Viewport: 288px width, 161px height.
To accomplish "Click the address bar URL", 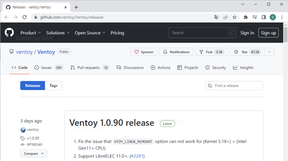I will [x=72, y=17].
